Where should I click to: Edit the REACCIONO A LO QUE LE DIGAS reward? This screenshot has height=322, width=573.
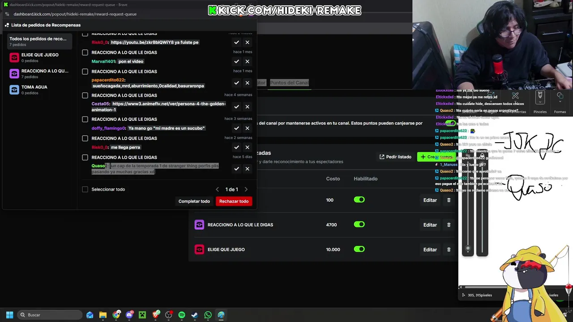(x=430, y=225)
